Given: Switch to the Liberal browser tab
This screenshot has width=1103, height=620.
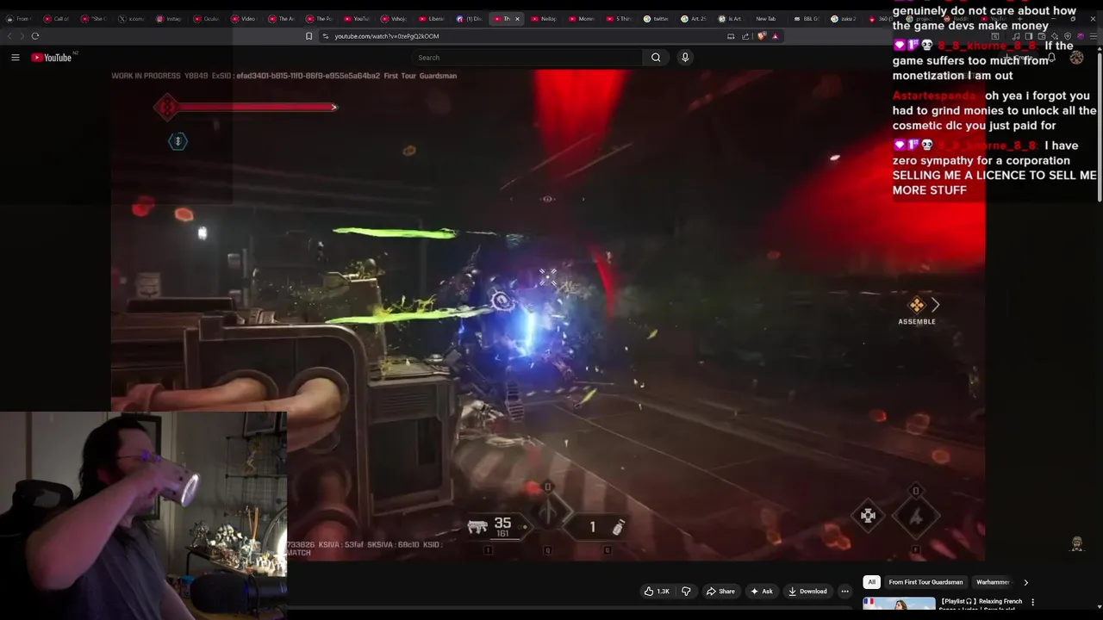Looking at the screenshot, I should [433, 18].
